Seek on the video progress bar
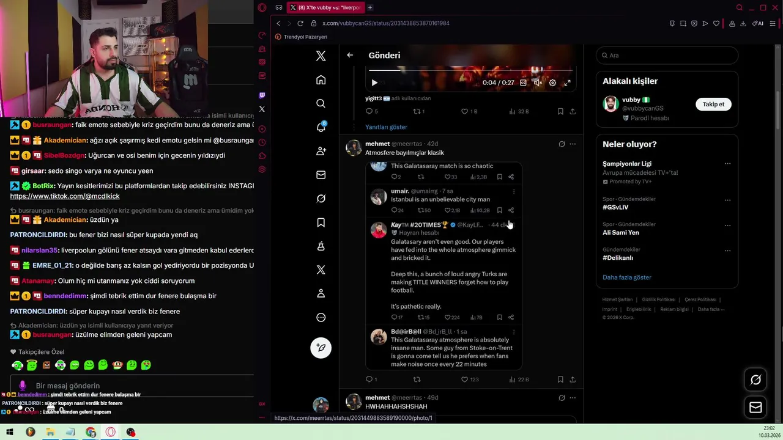The height and width of the screenshot is (440, 783). [x=469, y=70]
